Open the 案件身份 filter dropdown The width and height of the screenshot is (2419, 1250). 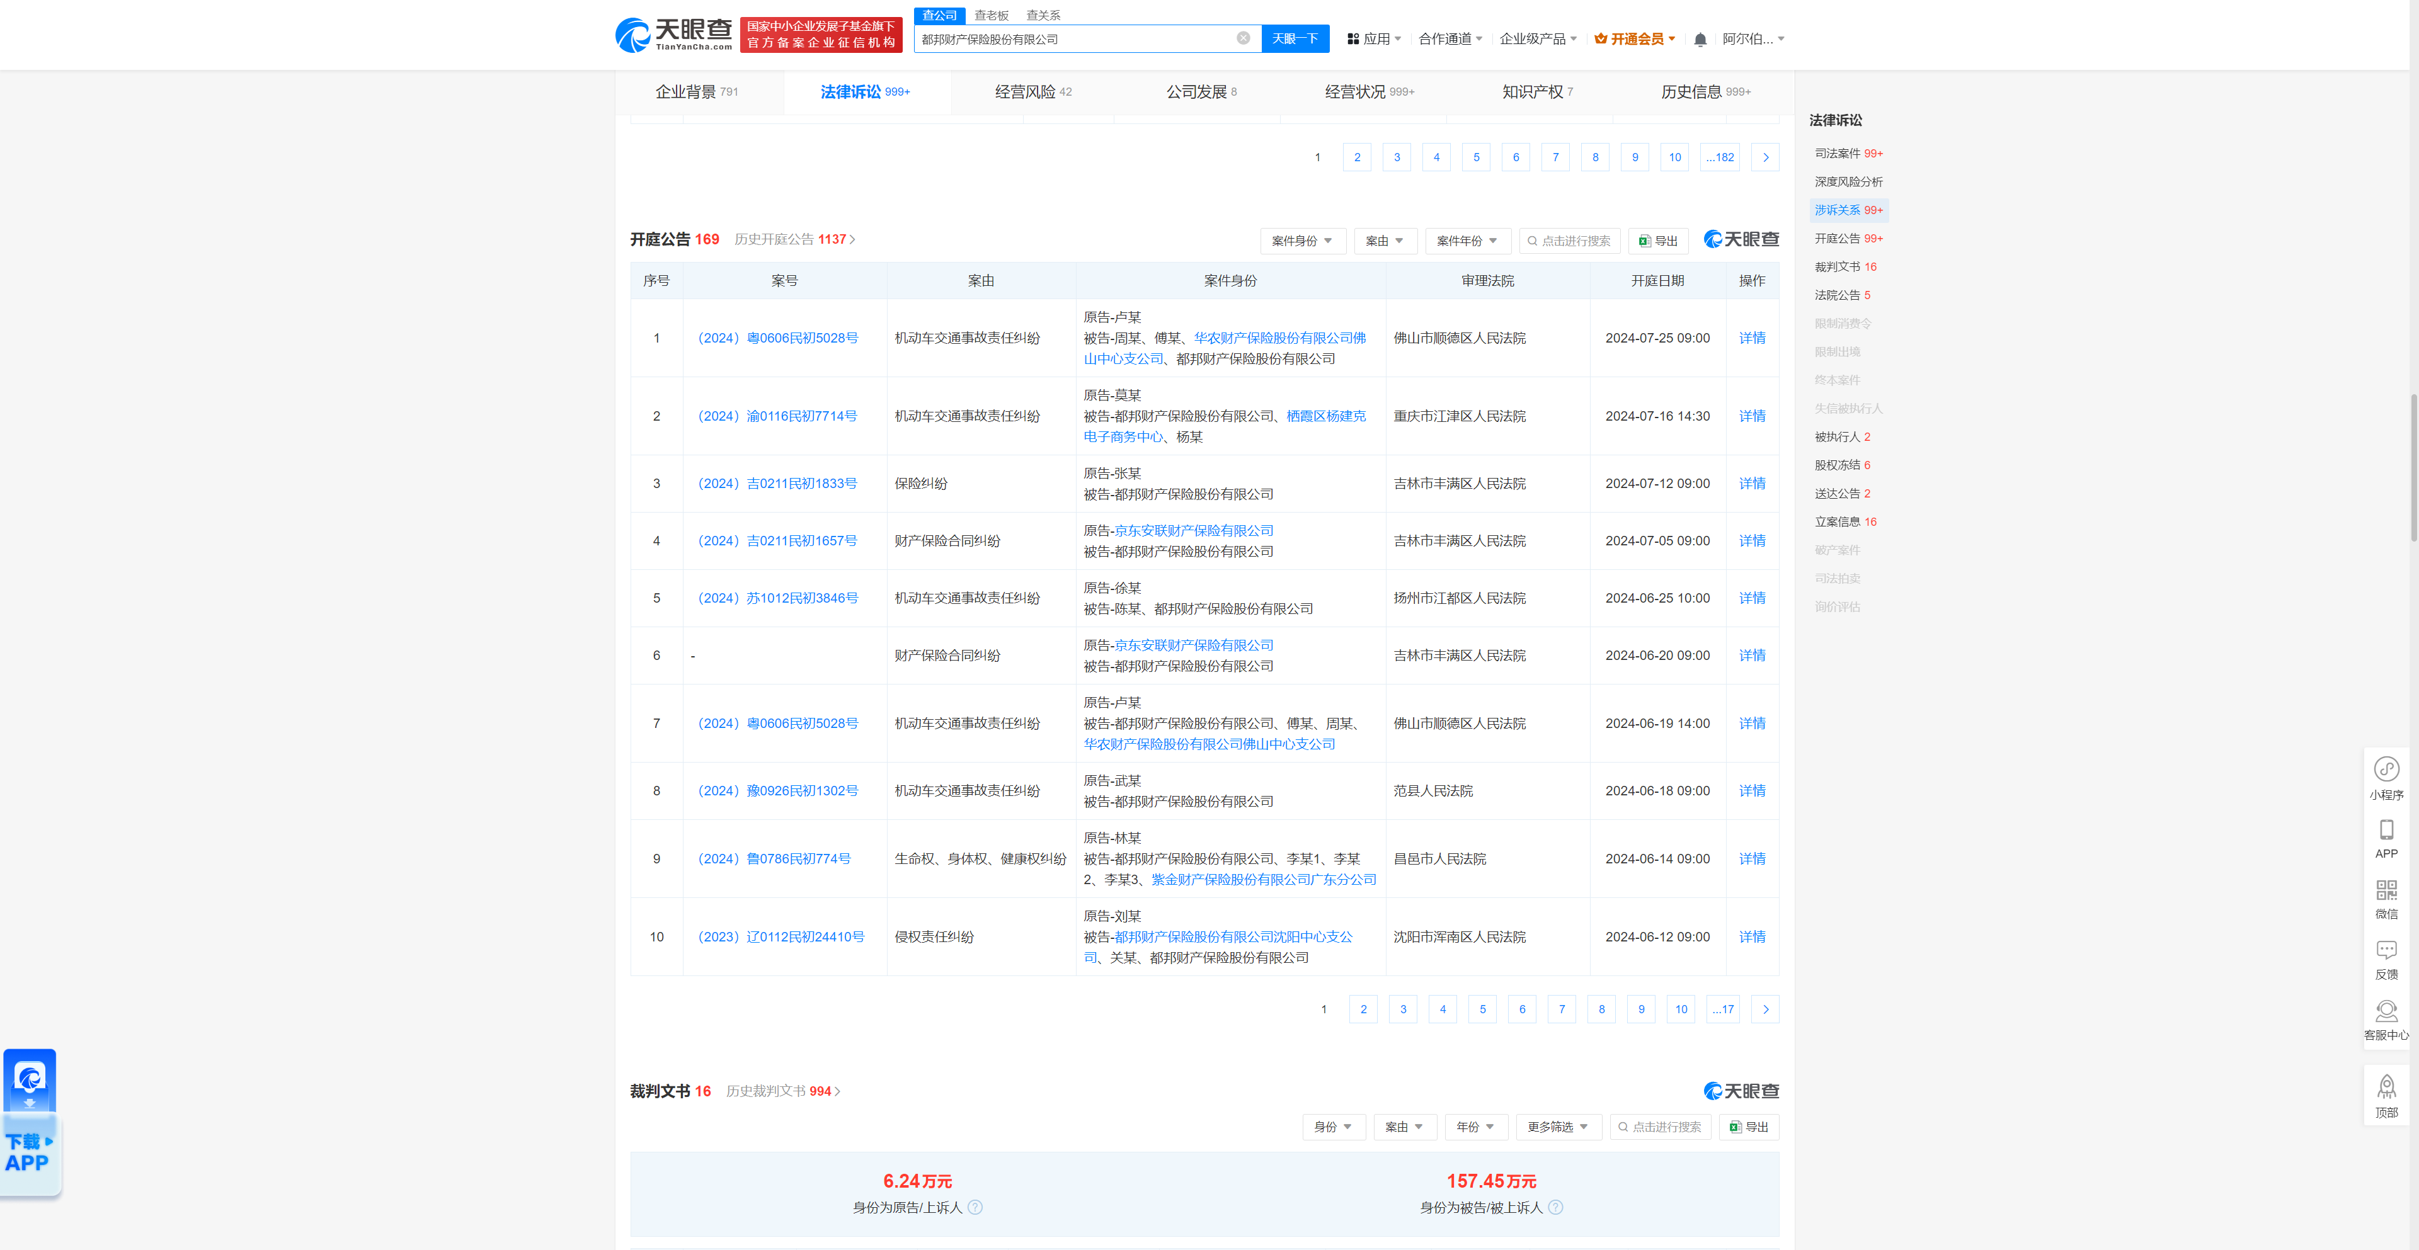tap(1303, 241)
